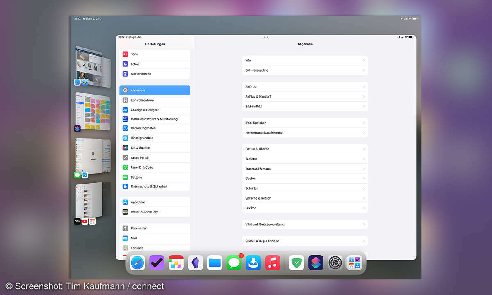Tap the green Face ID & Code icon
Screen dimensions: 492x295
click(125, 168)
